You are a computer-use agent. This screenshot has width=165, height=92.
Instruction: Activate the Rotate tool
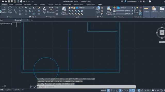click(x=30, y=8)
